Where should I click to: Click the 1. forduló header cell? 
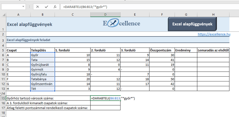coord(72,50)
